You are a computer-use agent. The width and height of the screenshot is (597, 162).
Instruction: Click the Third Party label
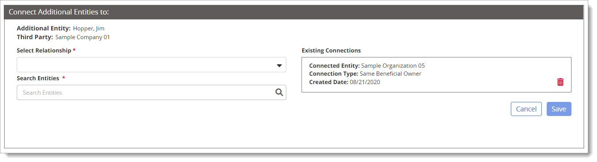pyautogui.click(x=35, y=37)
